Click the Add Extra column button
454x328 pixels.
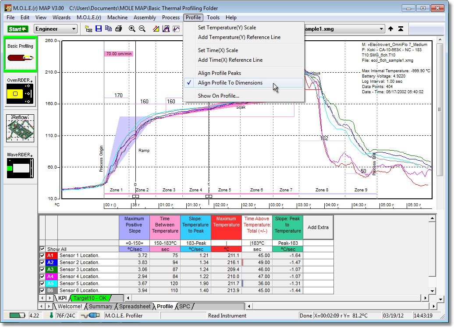point(318,227)
